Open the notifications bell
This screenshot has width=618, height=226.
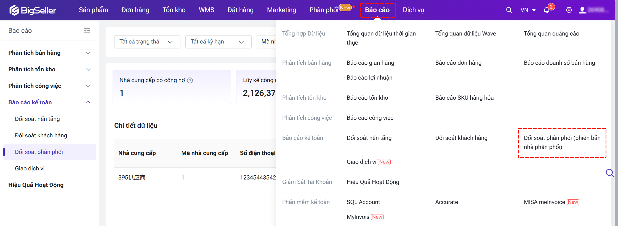click(x=547, y=10)
